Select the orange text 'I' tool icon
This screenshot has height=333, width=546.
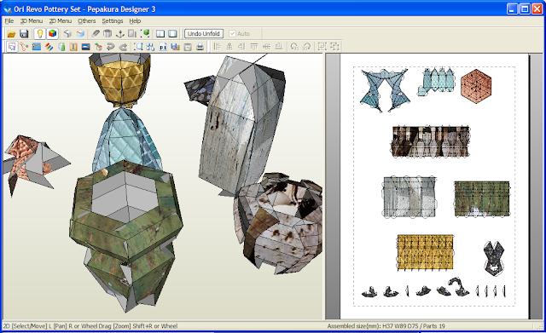(x=73, y=47)
